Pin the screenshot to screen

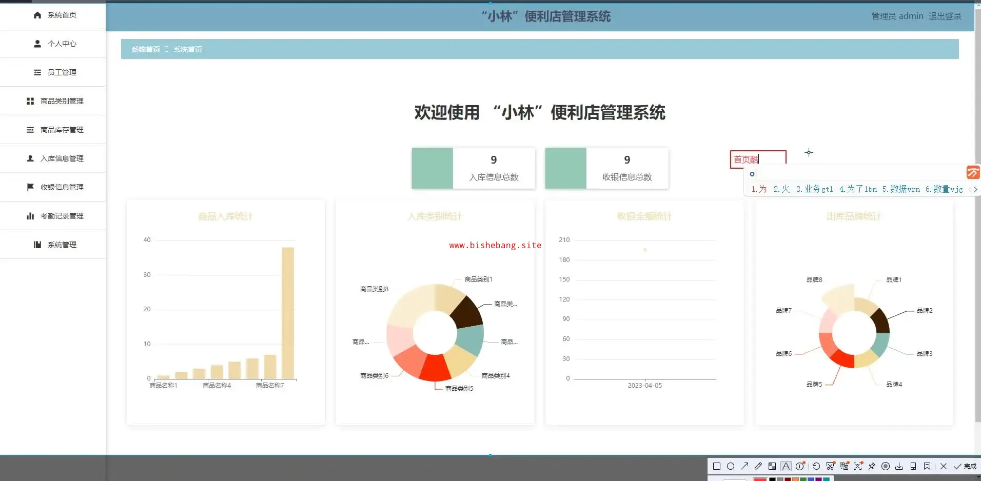872,466
